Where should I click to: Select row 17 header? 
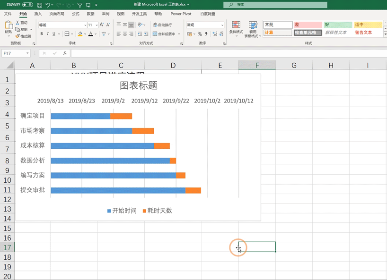pyautogui.click(x=7, y=247)
